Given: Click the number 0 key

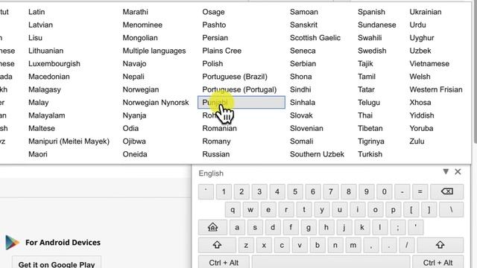Looking at the screenshot, I should [385, 192].
